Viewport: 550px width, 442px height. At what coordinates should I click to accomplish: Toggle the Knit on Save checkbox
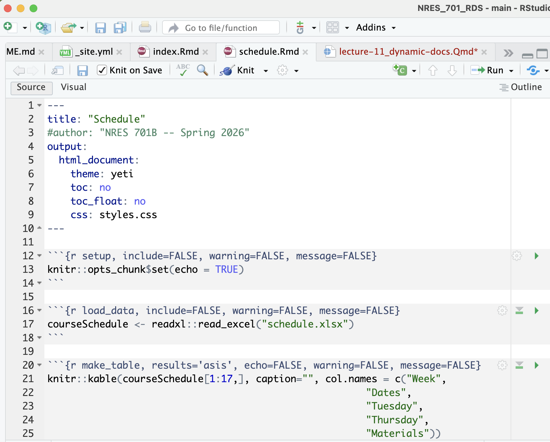(x=102, y=70)
